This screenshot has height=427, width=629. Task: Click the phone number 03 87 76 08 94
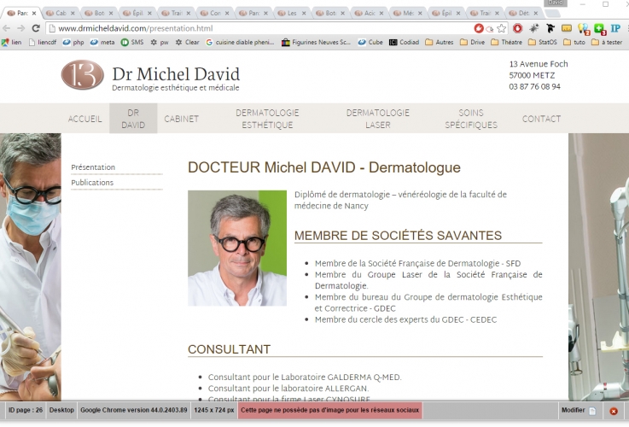535,87
